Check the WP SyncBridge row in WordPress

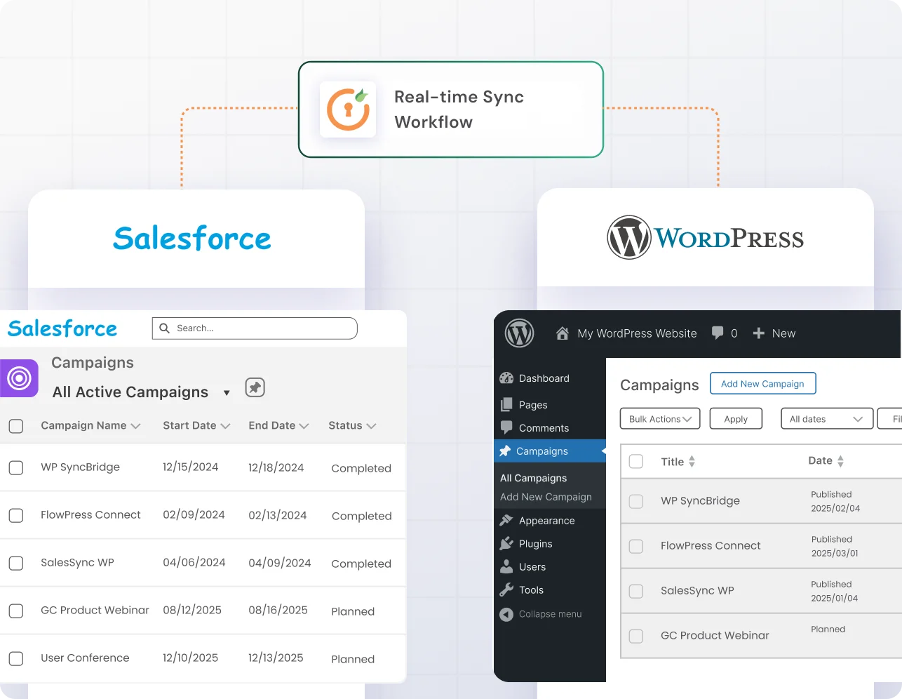click(636, 501)
